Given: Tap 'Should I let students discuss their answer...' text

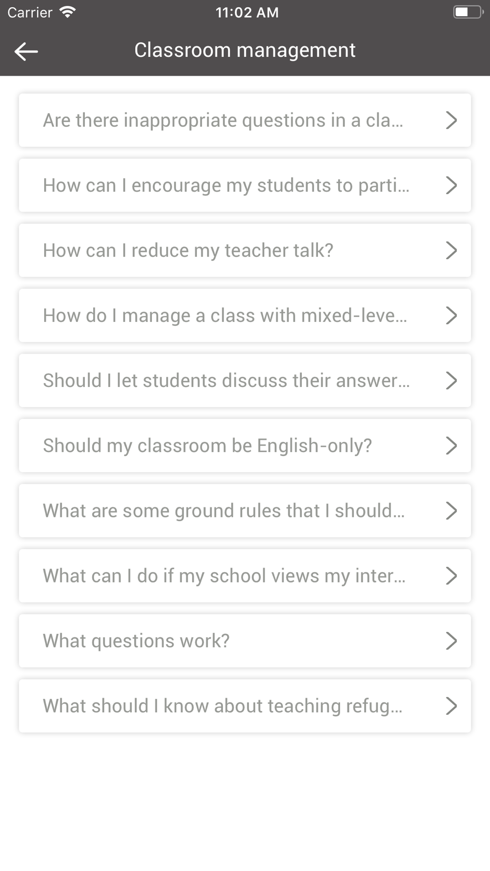Looking at the screenshot, I should click(226, 381).
